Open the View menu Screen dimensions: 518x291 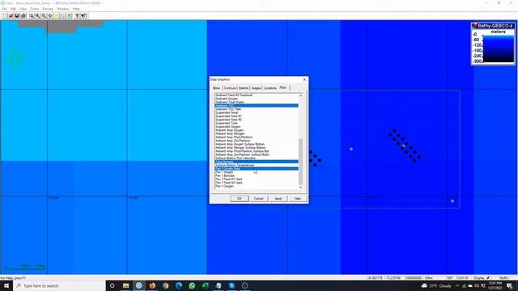[23, 9]
